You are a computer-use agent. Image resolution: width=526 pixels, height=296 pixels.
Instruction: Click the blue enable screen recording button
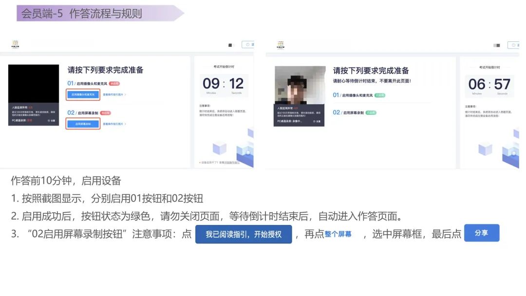coord(83,124)
